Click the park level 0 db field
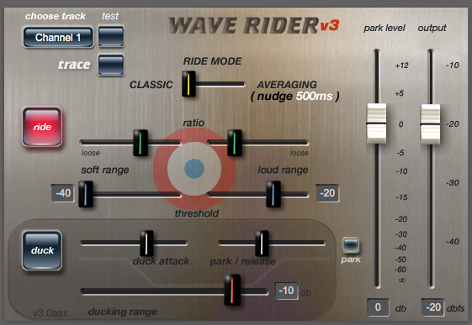Image resolution: width=472 pixels, height=325 pixels. [x=378, y=307]
